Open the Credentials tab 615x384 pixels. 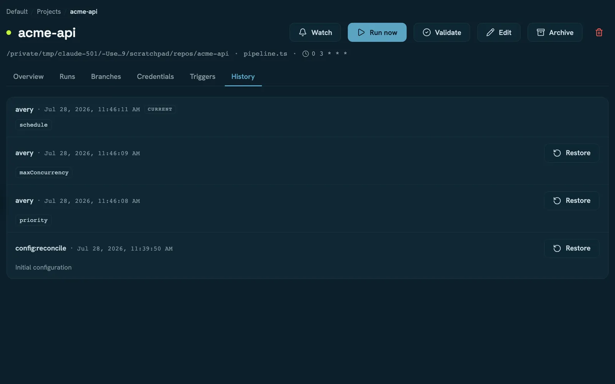point(155,76)
